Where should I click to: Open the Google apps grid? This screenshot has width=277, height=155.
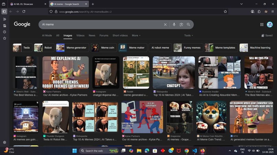(x=262, y=25)
